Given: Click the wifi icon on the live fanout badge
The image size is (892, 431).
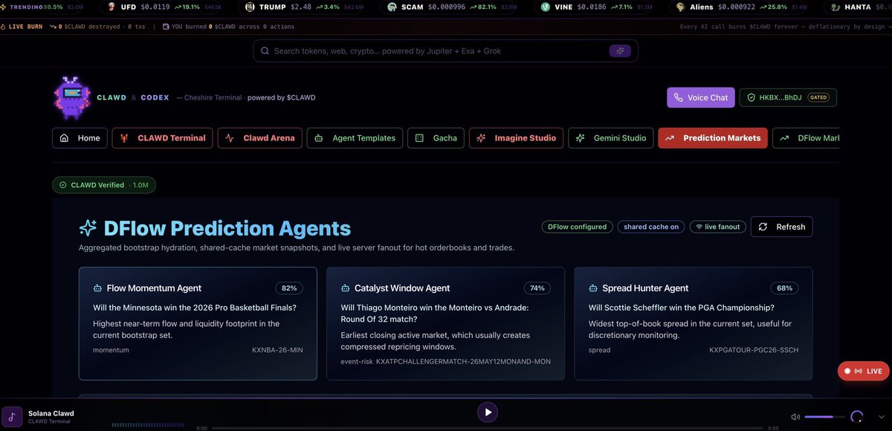Looking at the screenshot, I should pyautogui.click(x=698, y=227).
